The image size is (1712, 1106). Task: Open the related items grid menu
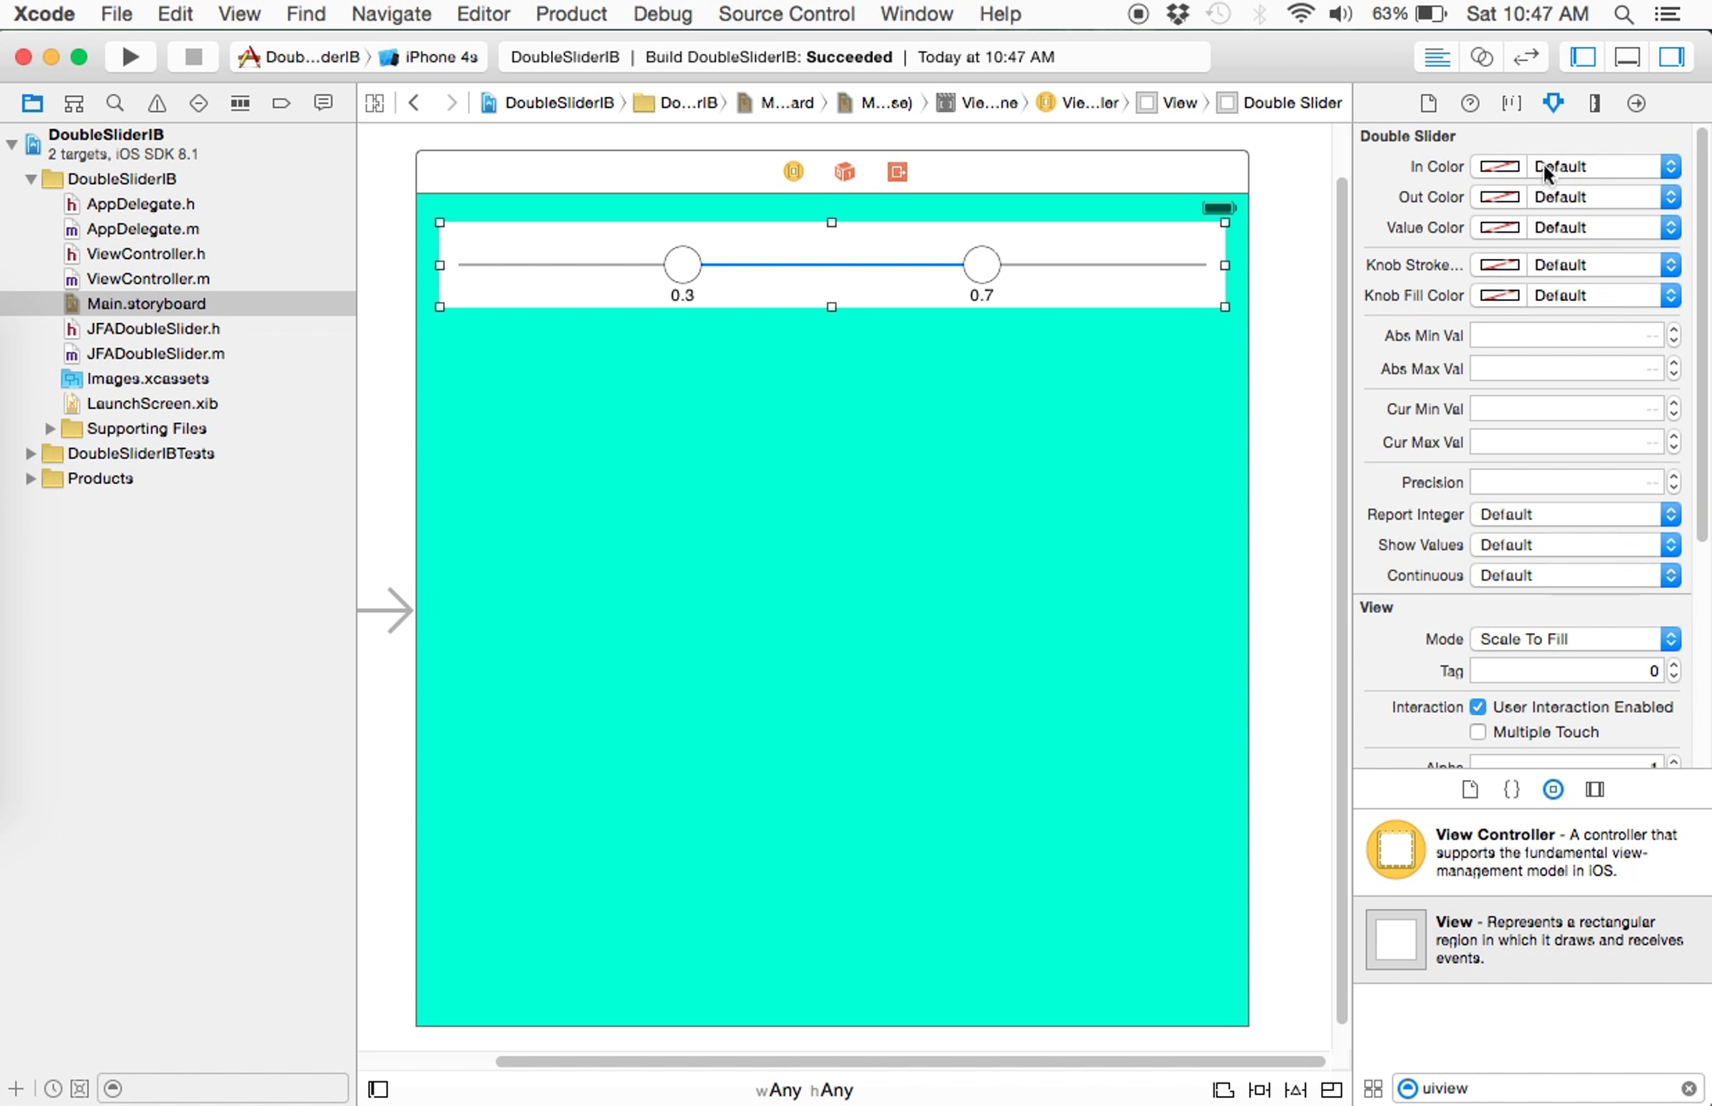click(374, 103)
